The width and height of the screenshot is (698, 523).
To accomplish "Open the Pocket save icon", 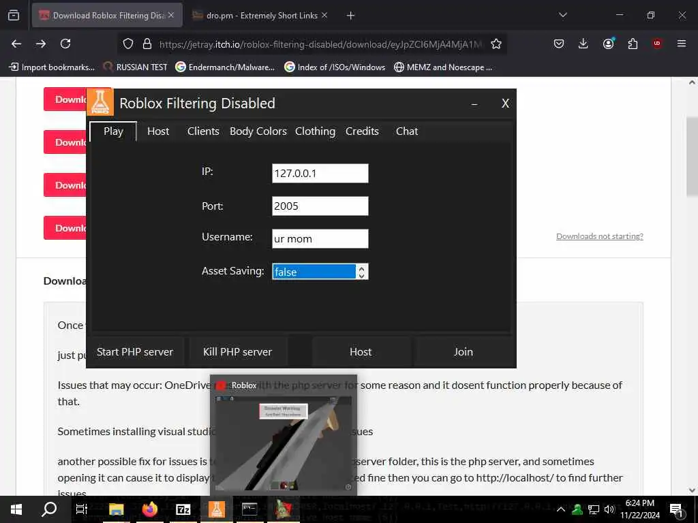I will (x=559, y=44).
